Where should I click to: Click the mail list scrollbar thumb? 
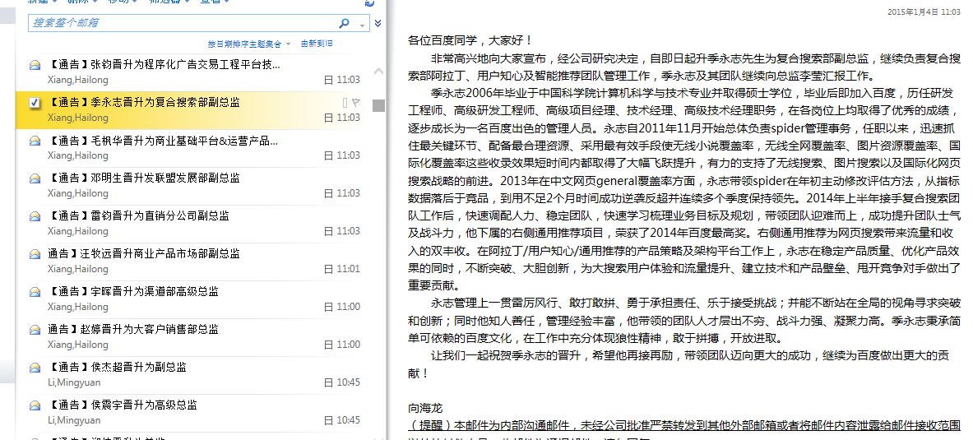click(x=378, y=105)
